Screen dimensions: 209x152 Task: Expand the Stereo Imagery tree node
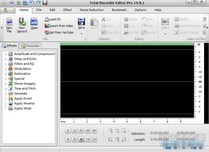[x=6, y=84]
